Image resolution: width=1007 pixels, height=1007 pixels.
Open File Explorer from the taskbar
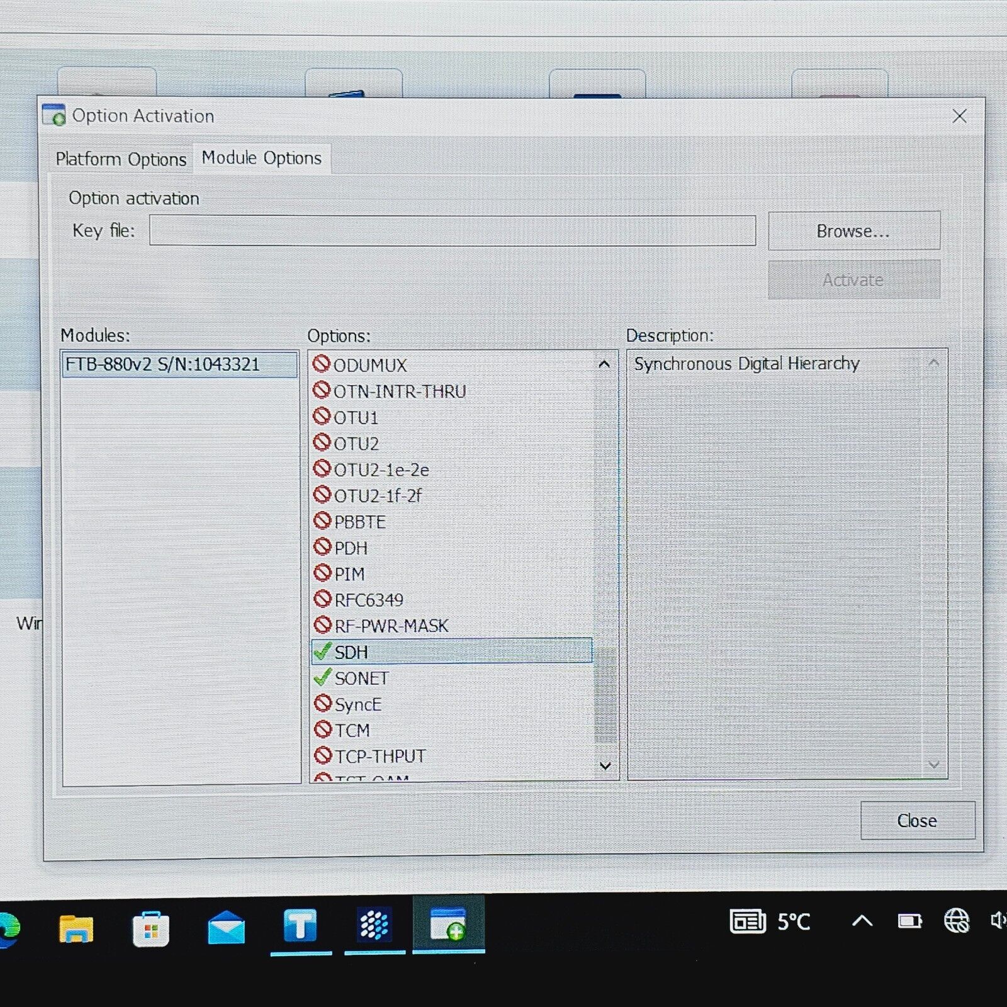click(x=76, y=928)
